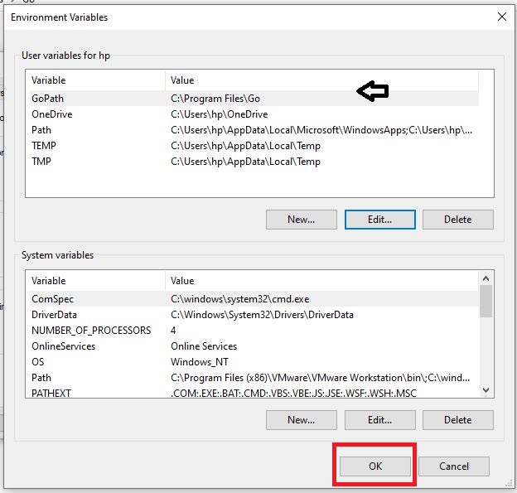
Task: Close the Environment Variables dialog
Action: (x=501, y=17)
